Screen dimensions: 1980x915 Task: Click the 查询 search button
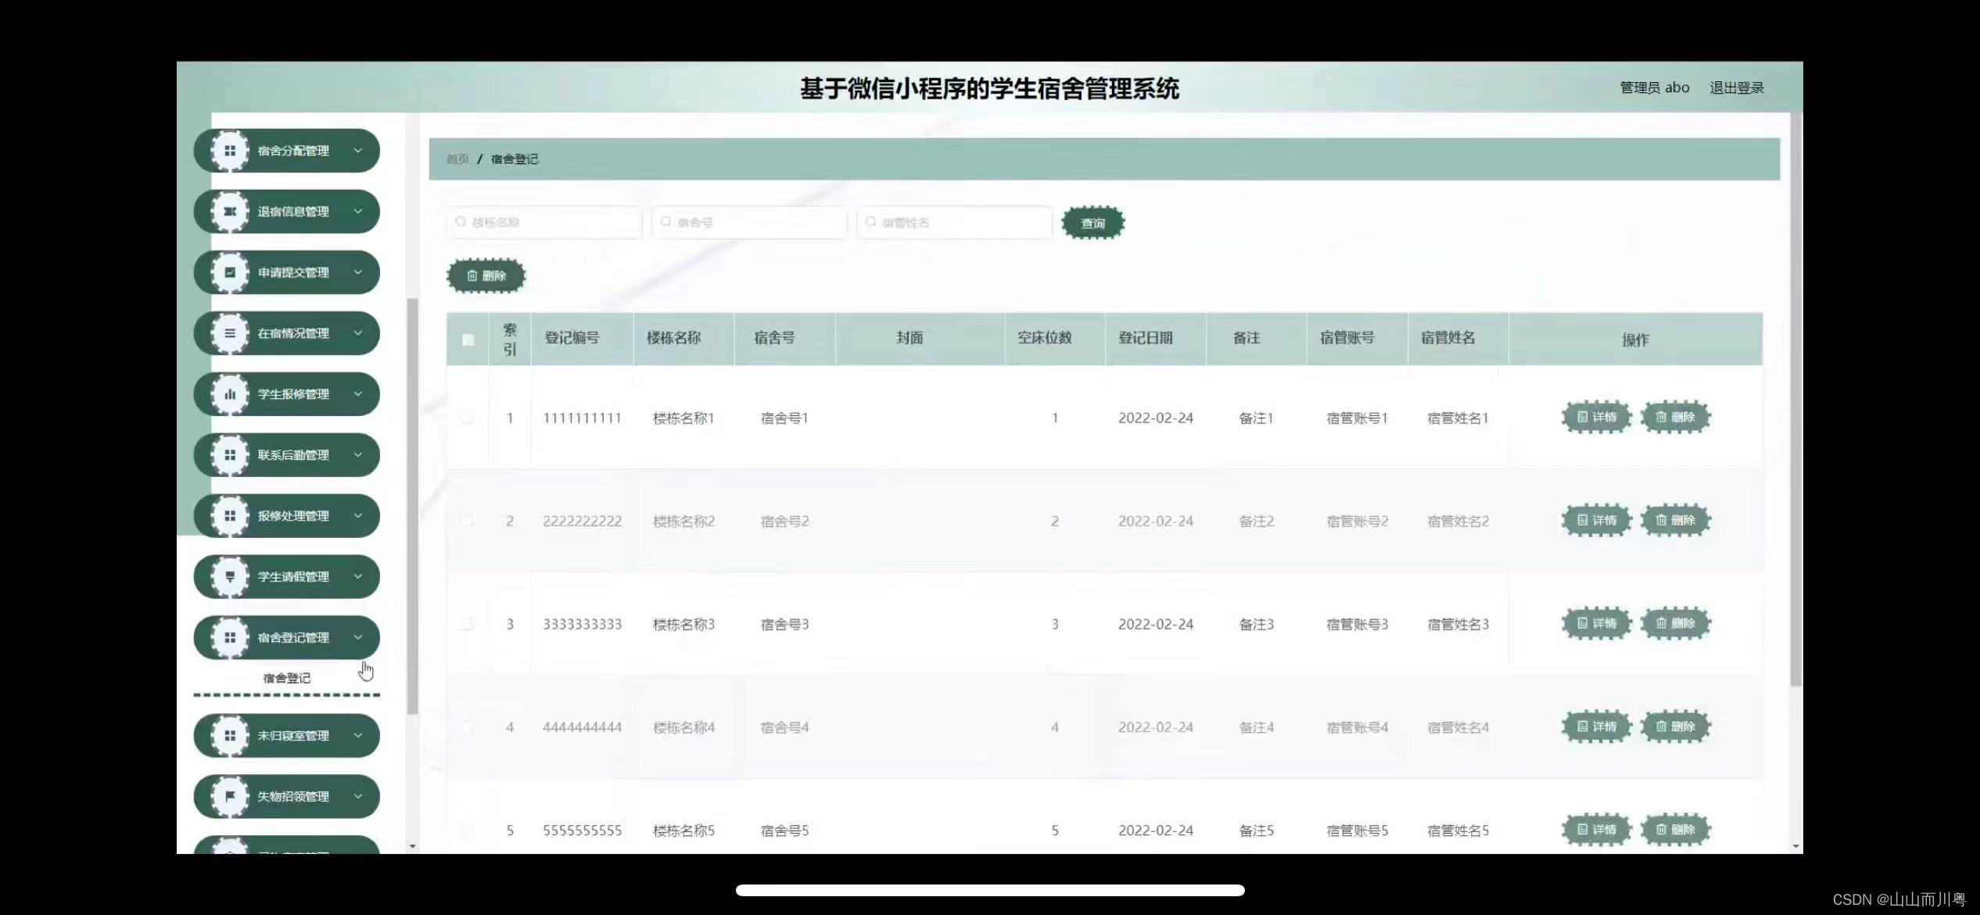pyautogui.click(x=1092, y=223)
